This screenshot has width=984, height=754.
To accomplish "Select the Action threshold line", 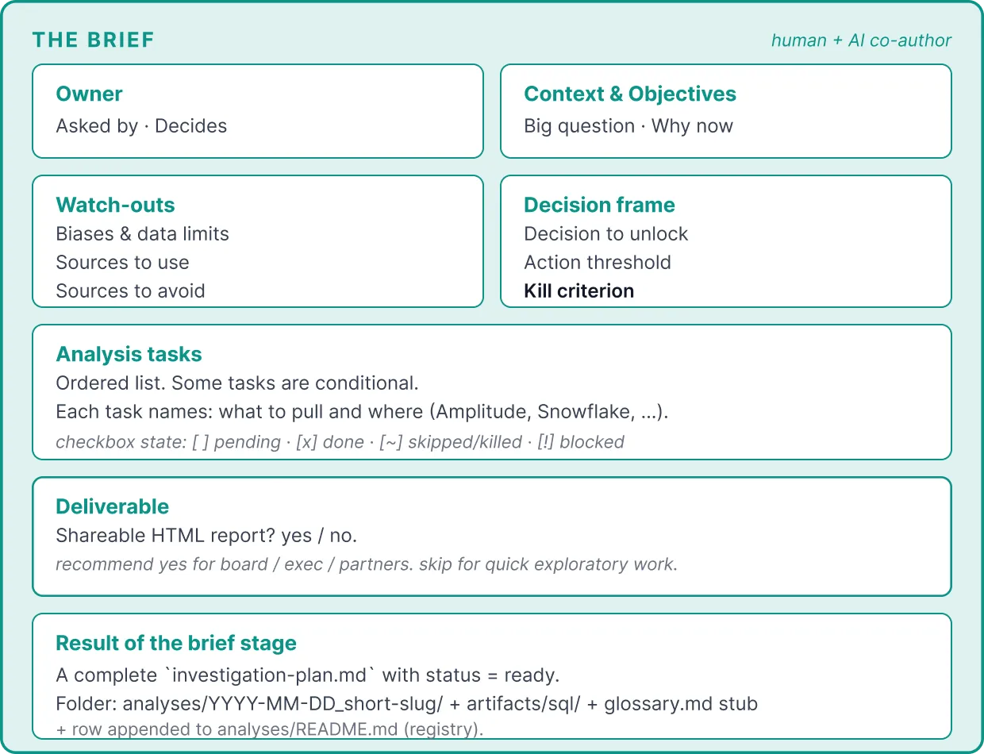I will 598,263.
